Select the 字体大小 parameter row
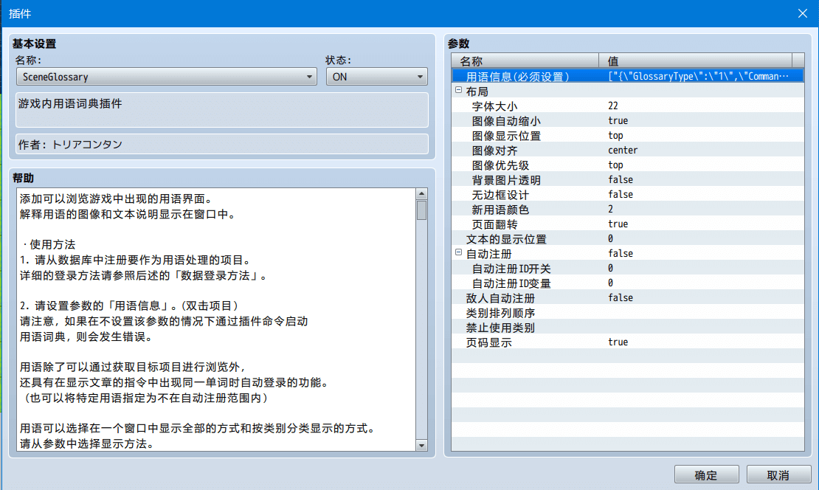Image resolution: width=819 pixels, height=490 pixels. click(x=627, y=106)
